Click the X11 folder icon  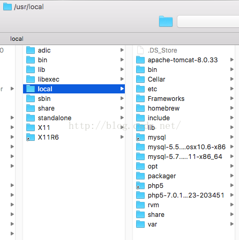(31, 127)
